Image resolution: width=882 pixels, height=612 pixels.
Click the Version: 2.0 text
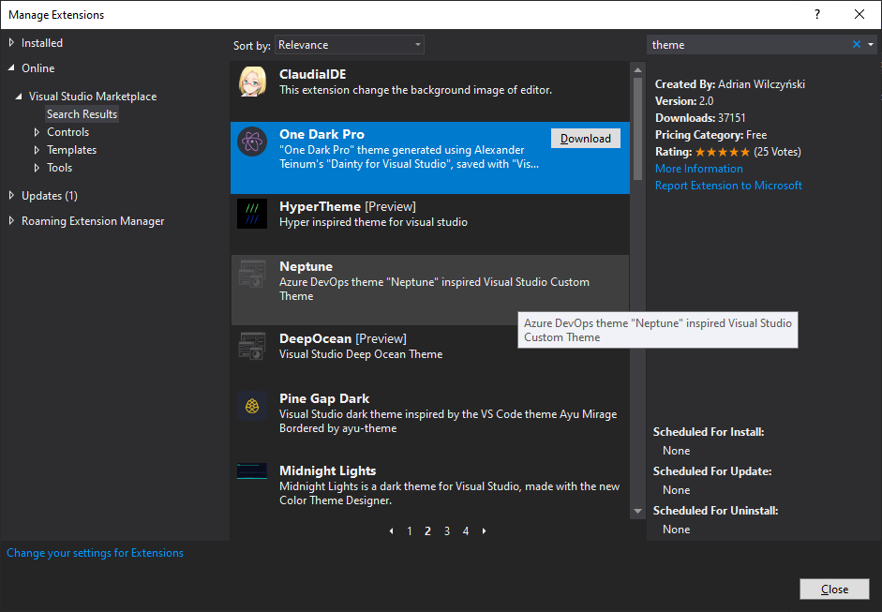[x=684, y=101]
